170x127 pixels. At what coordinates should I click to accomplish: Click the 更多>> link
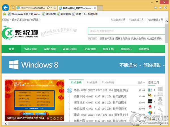(x=141, y=83)
